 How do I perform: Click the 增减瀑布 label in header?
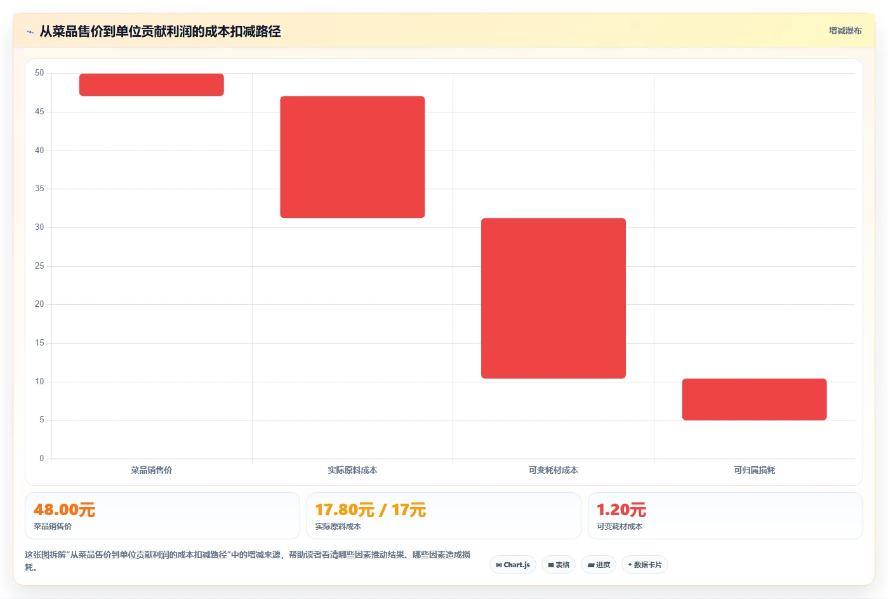coord(845,30)
